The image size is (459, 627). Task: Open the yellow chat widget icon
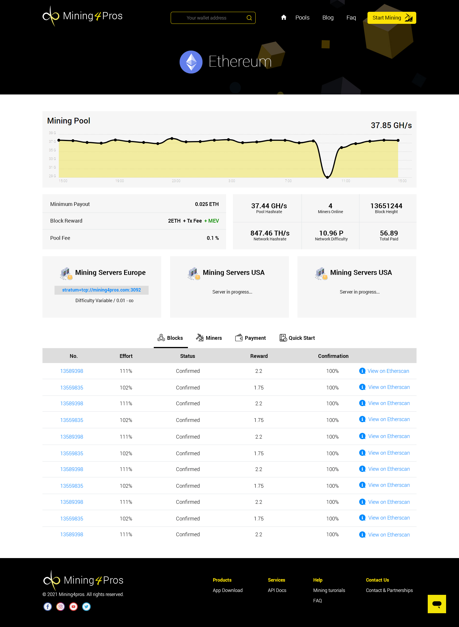(x=437, y=604)
